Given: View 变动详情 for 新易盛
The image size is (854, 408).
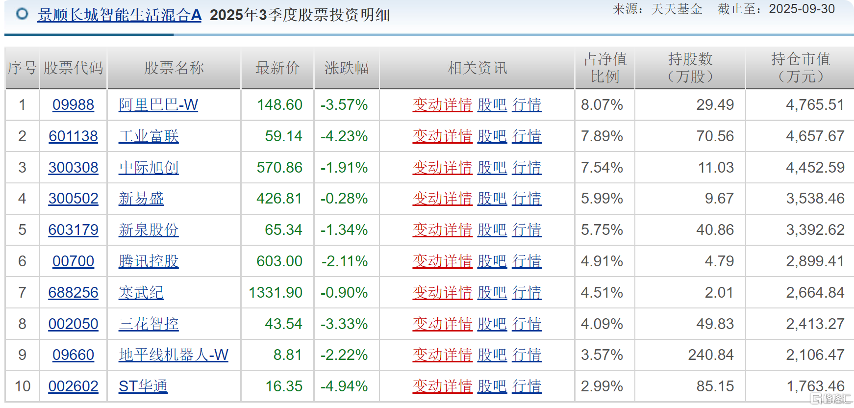Looking at the screenshot, I should point(443,199).
